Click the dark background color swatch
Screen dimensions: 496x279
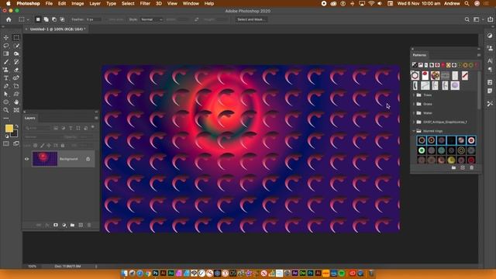15,134
